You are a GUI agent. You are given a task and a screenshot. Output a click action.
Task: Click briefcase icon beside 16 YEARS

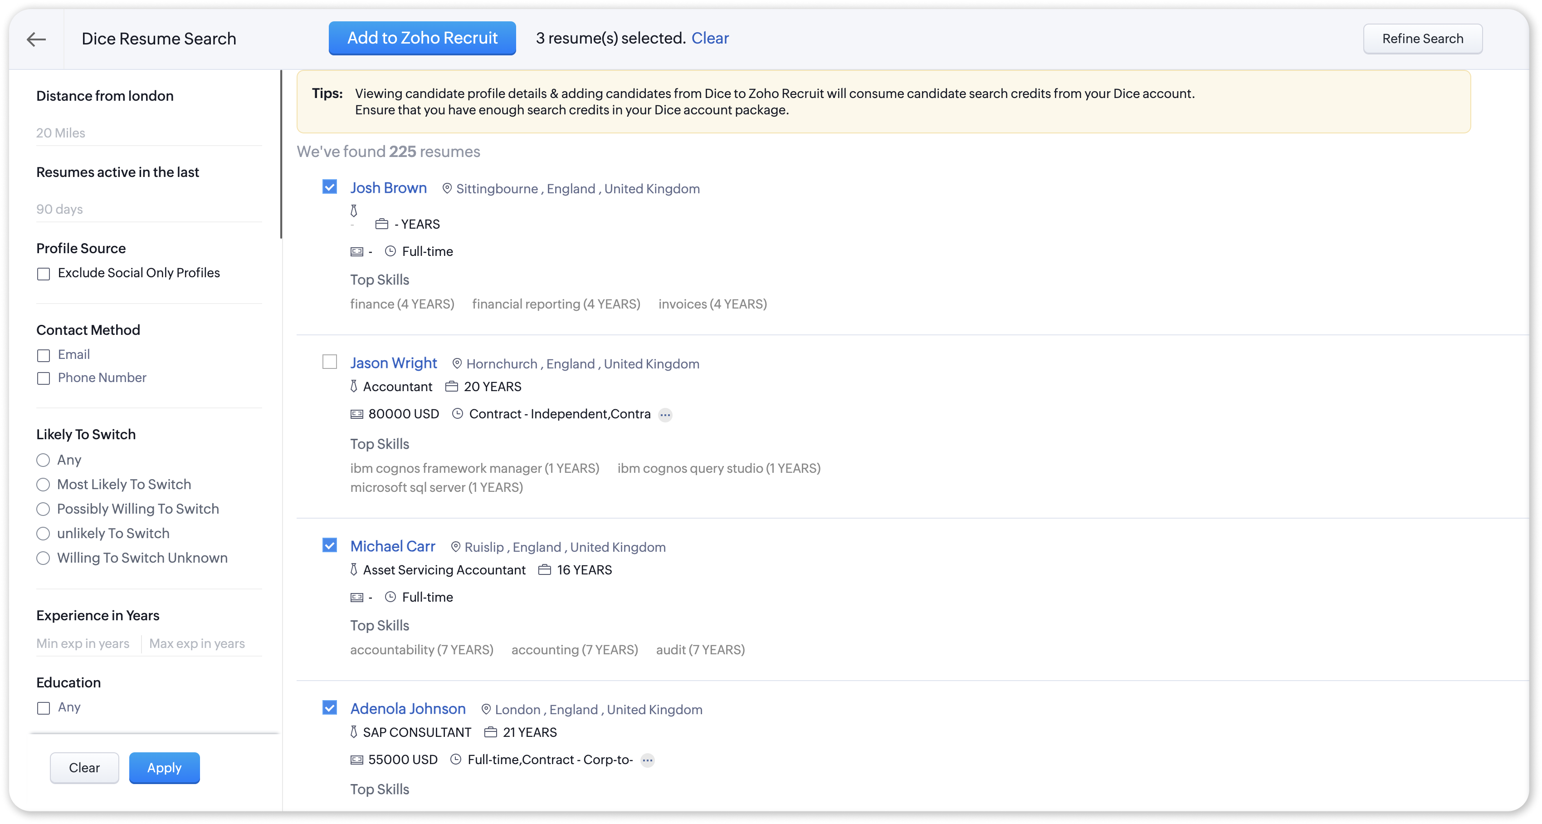(x=544, y=569)
